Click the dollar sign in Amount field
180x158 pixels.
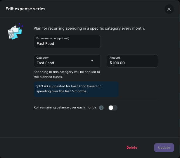[x=111, y=63]
